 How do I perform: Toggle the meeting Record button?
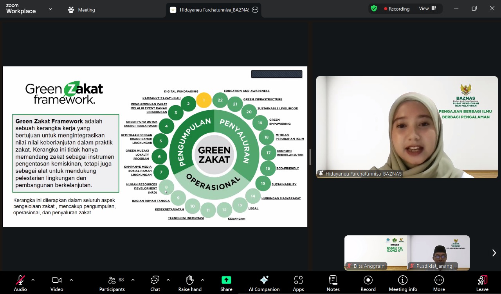[x=368, y=283]
